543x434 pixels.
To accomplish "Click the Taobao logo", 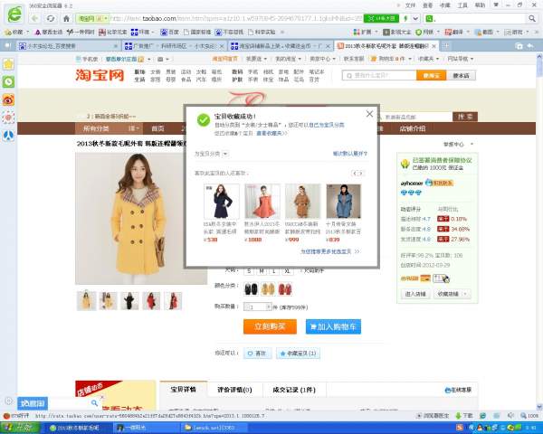I will pos(100,75).
